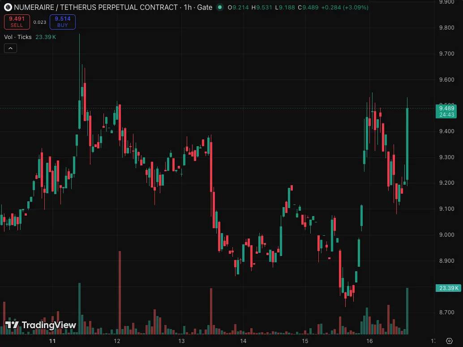Screen dimensions: 463x347
Task: Click the close value C9.489 in header
Action: [x=308, y=7]
